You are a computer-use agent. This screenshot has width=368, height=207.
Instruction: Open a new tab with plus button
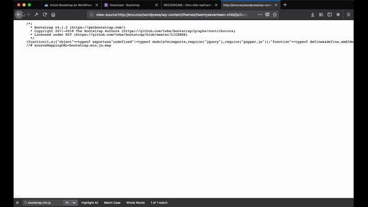click(x=285, y=5)
